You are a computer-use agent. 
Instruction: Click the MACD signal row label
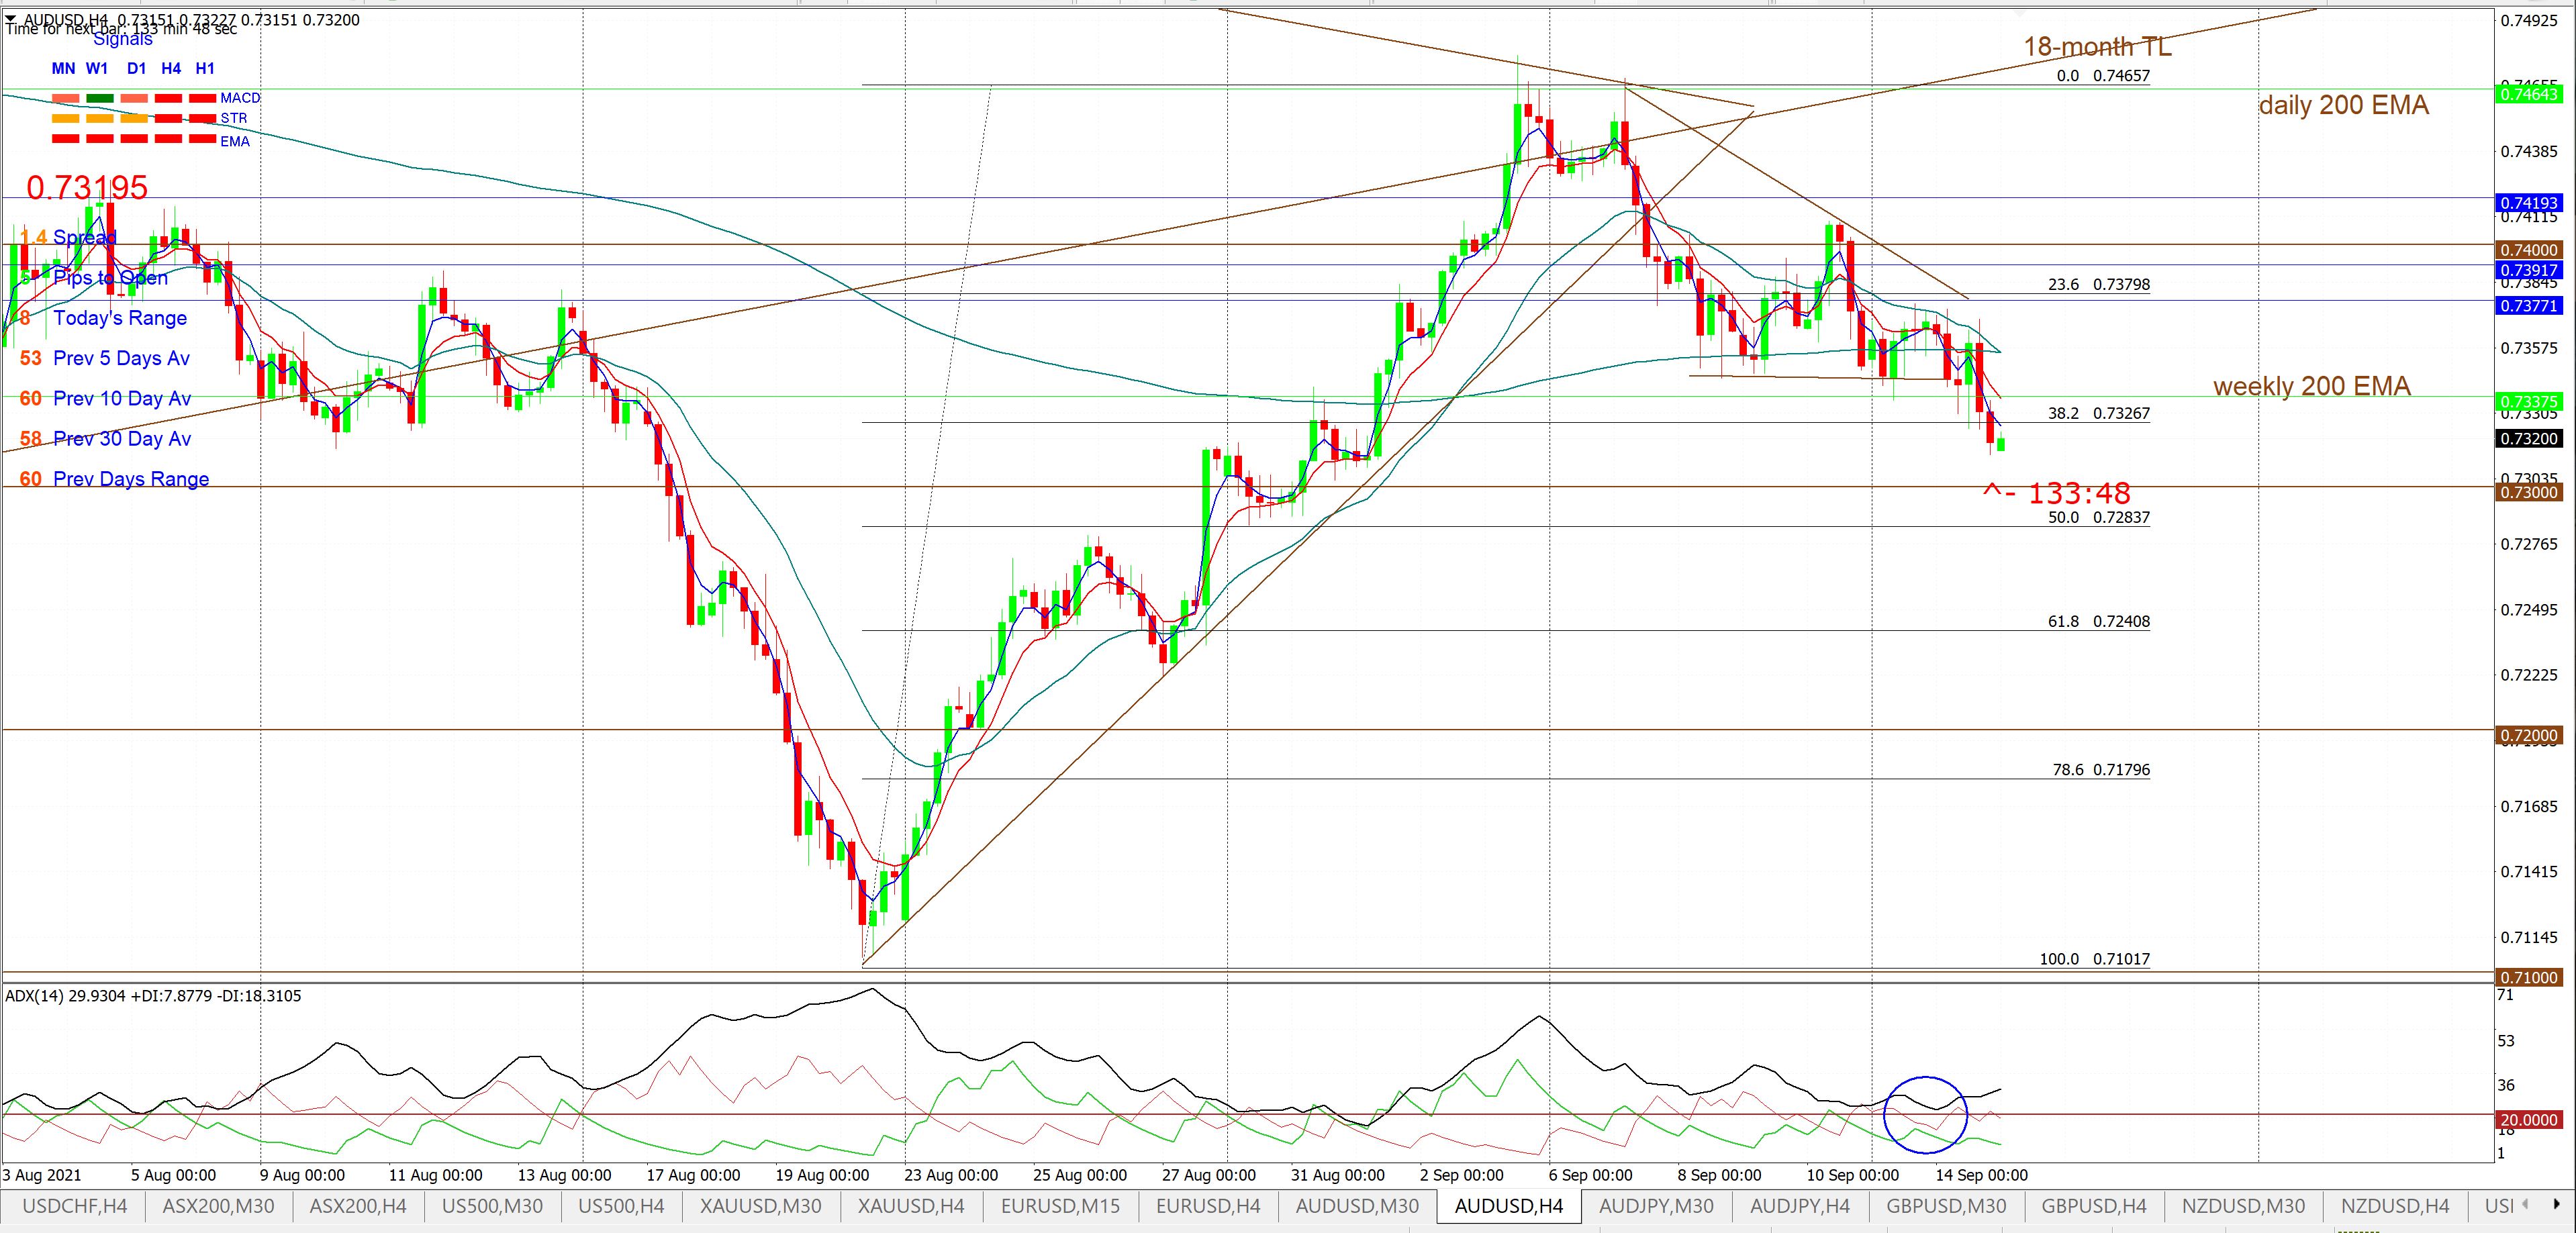pyautogui.click(x=240, y=98)
